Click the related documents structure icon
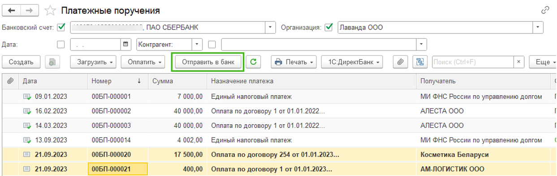557x176 pixels. (420, 62)
